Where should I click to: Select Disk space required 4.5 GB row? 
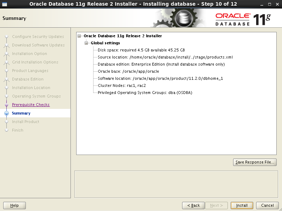tap(141, 50)
